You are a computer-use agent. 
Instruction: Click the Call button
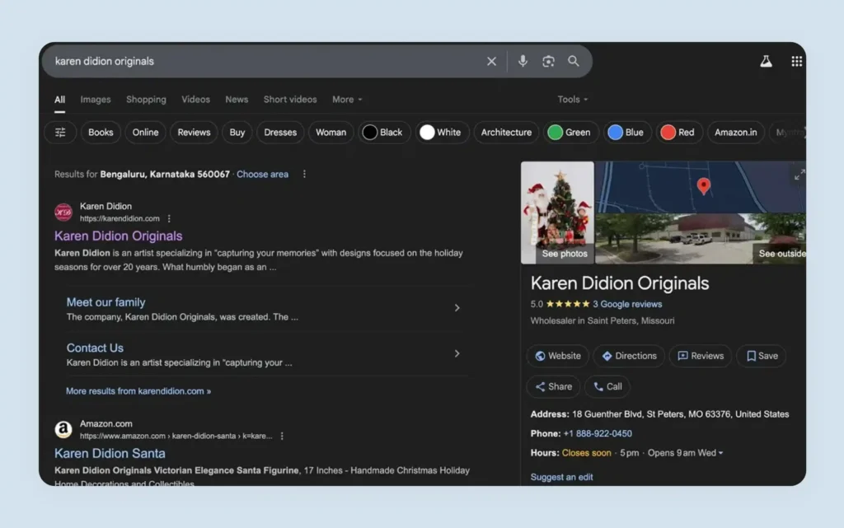(607, 386)
